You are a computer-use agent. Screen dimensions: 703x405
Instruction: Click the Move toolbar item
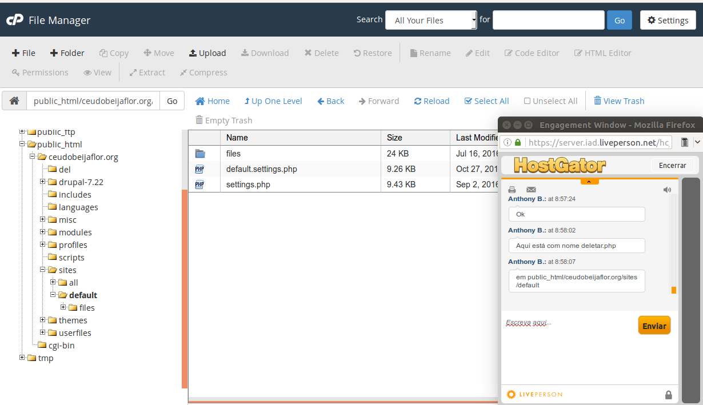159,53
